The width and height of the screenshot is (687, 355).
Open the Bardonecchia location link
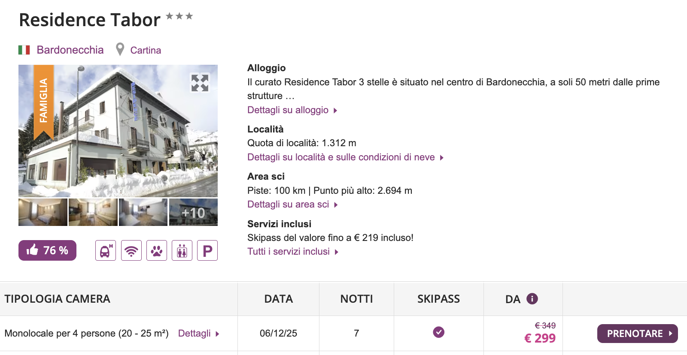coord(70,50)
